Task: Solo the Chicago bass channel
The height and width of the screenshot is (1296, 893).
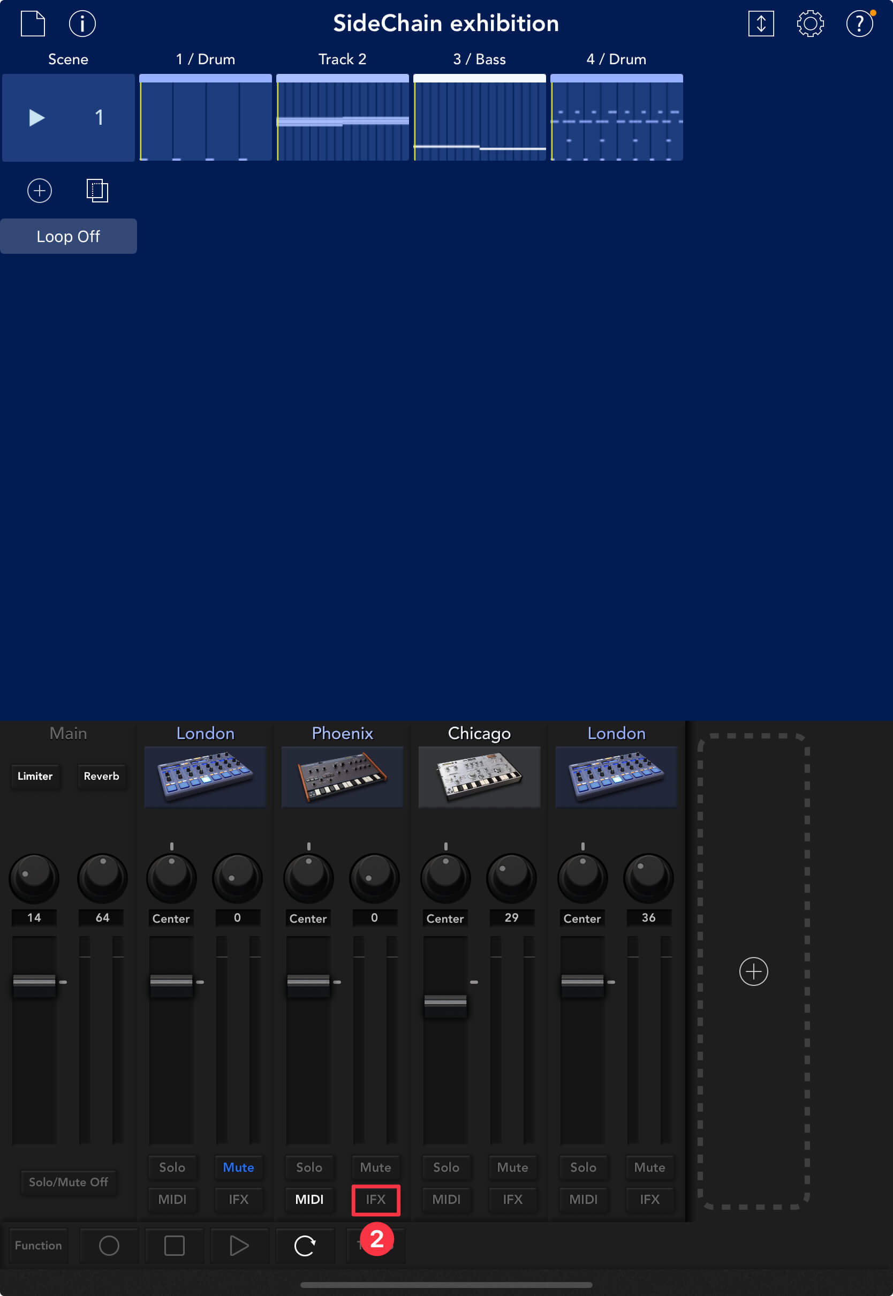Action: pyautogui.click(x=446, y=1167)
